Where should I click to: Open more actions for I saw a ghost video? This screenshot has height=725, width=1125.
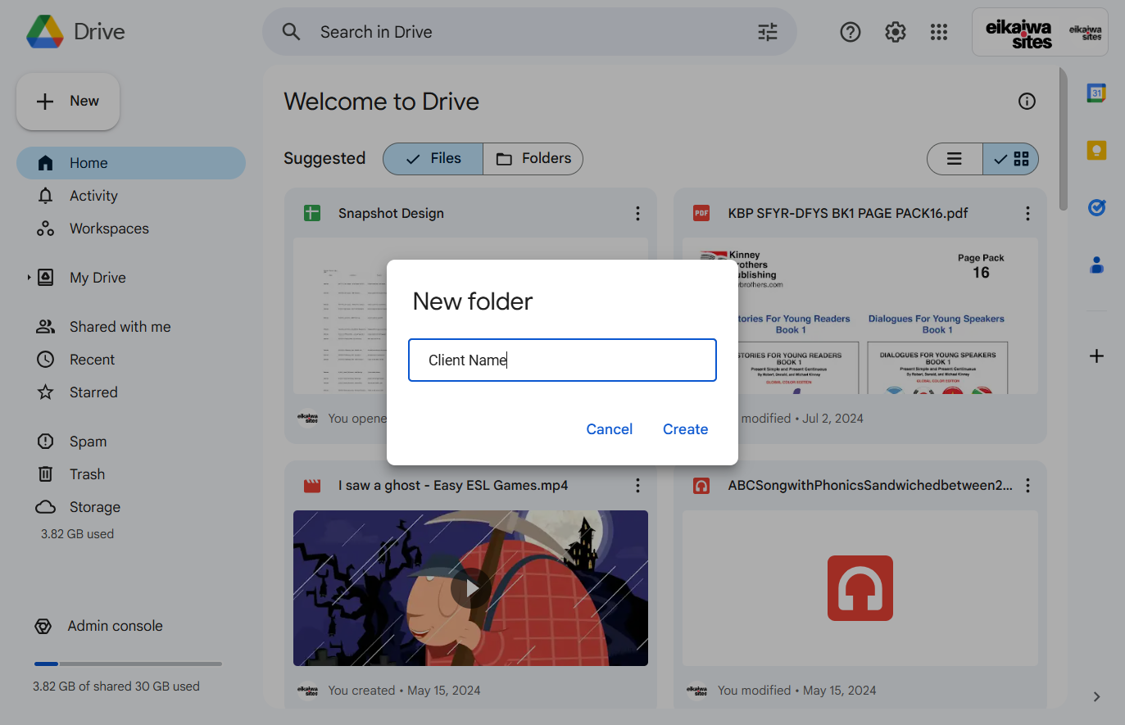point(637,486)
